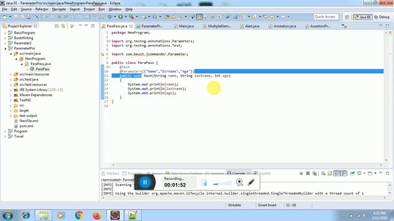This screenshot has height=221, width=394.
Task: Select the Travel project
Action: (x=18, y=136)
